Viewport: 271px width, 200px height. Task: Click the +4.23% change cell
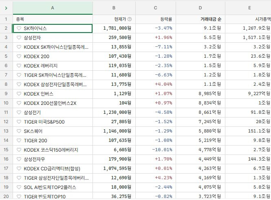coord(156,178)
